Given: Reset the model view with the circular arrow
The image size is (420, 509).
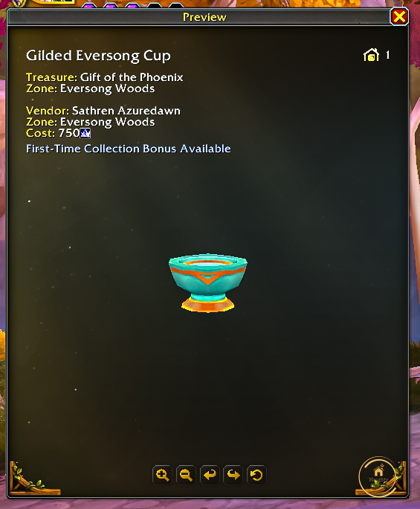Looking at the screenshot, I should coord(256,475).
